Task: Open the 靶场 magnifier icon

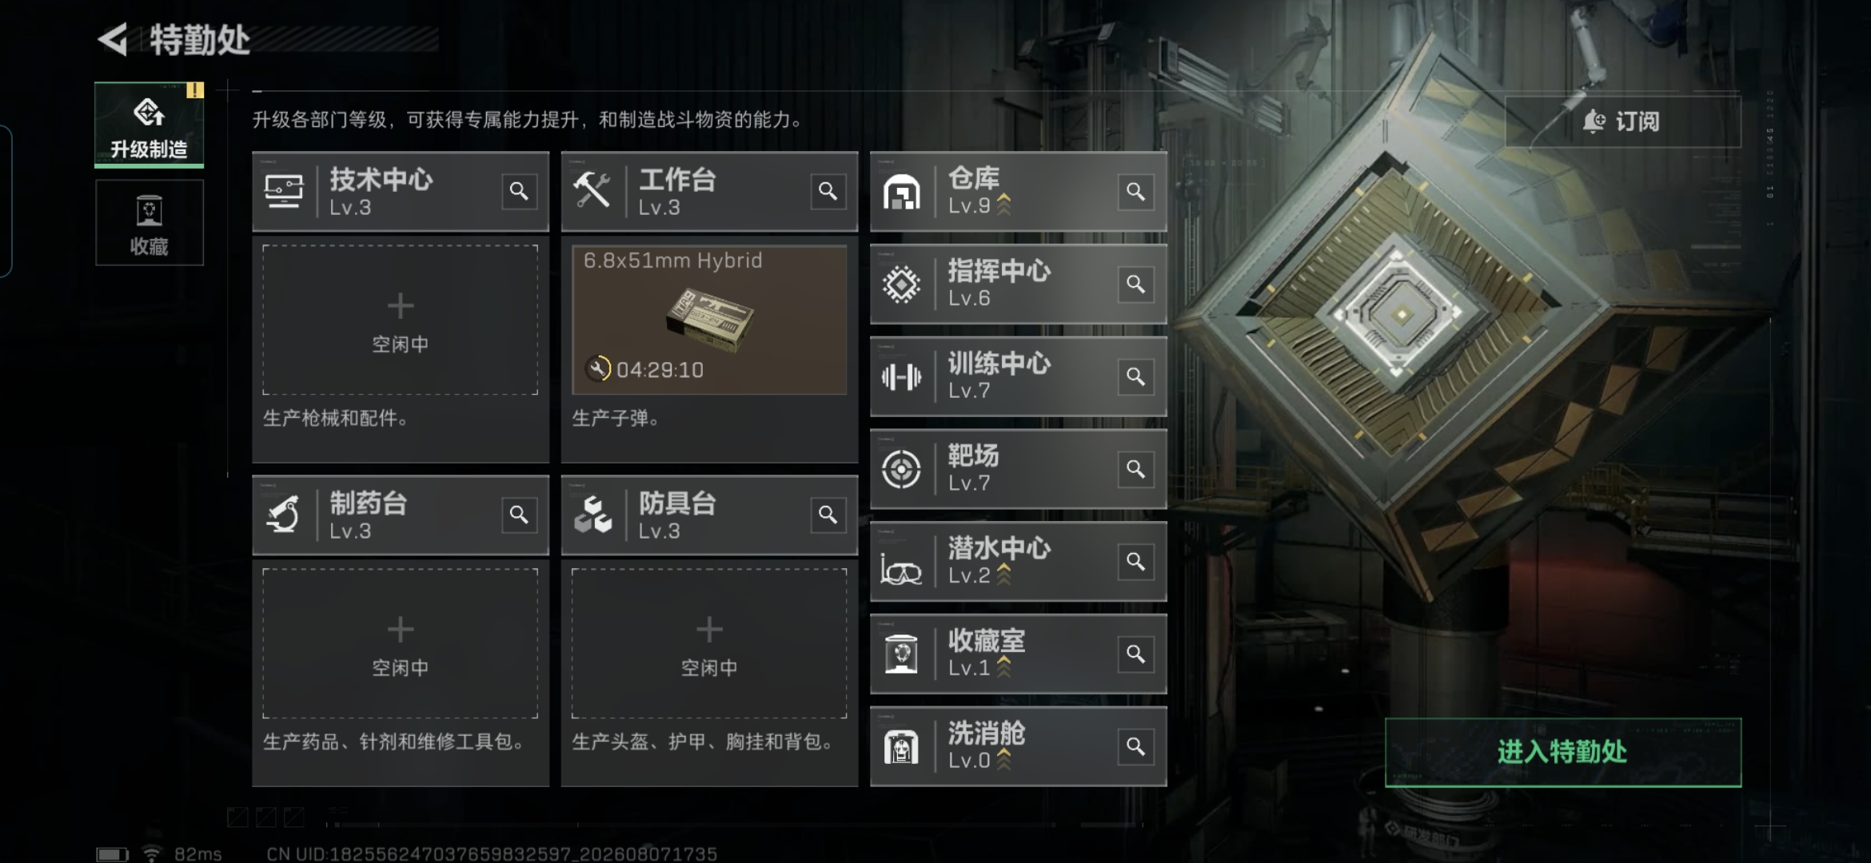Action: click(x=1135, y=469)
